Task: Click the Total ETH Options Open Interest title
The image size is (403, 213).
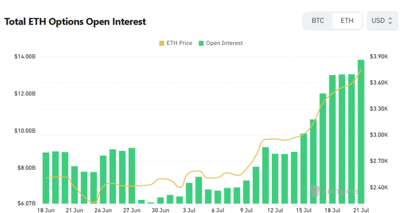Action: (x=75, y=21)
